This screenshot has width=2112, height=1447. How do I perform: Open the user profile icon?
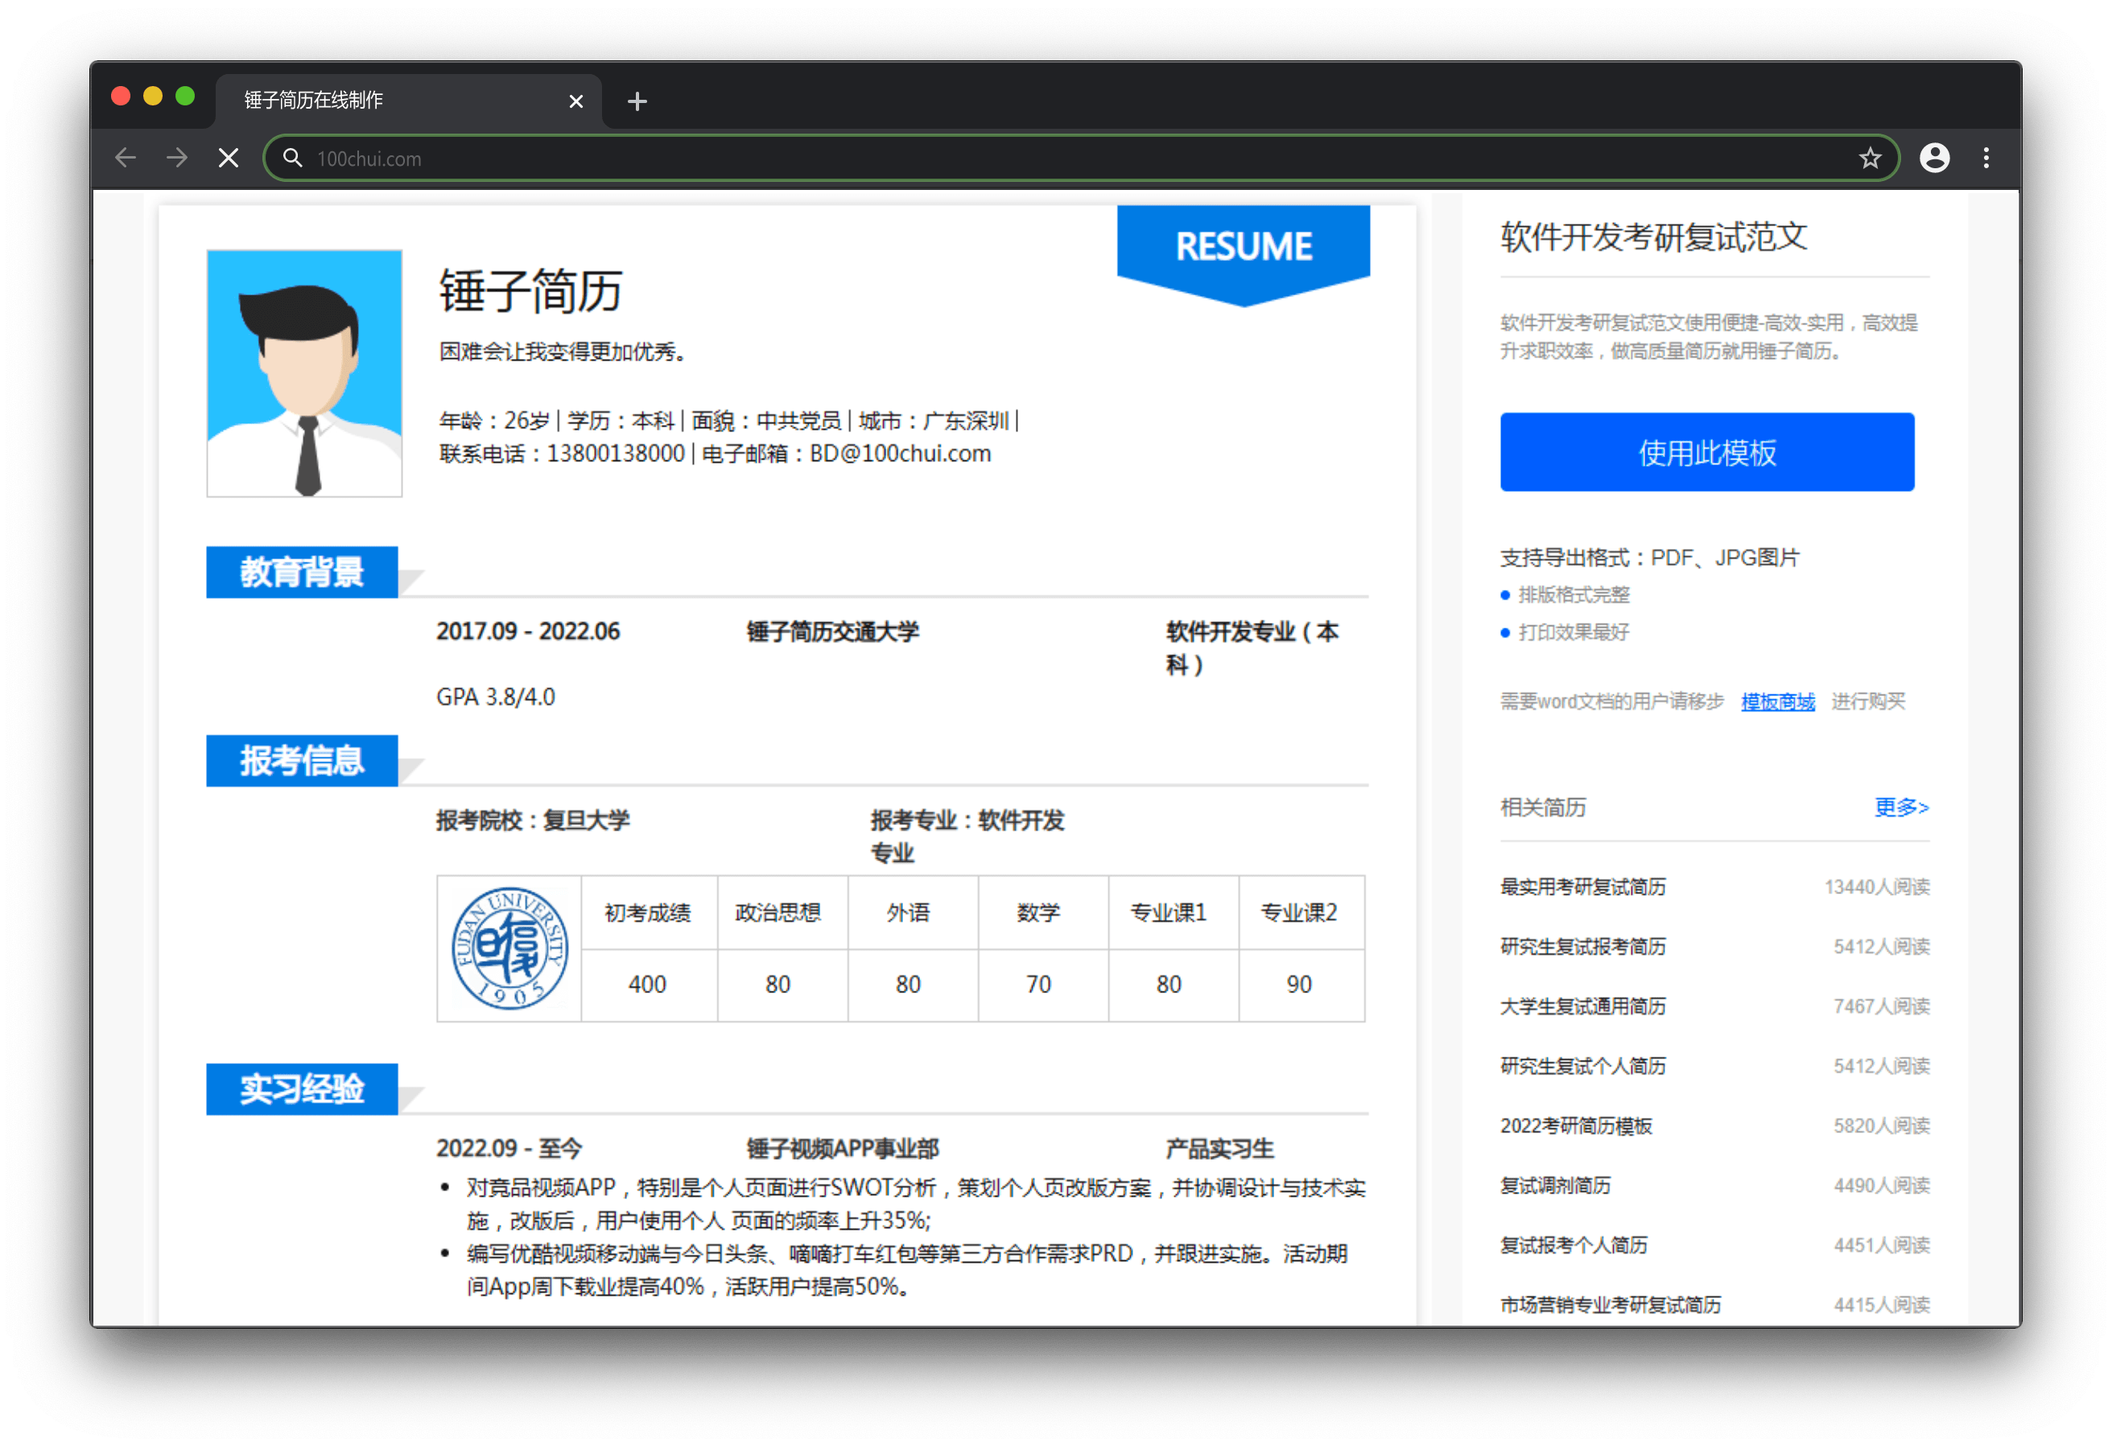[x=1934, y=159]
